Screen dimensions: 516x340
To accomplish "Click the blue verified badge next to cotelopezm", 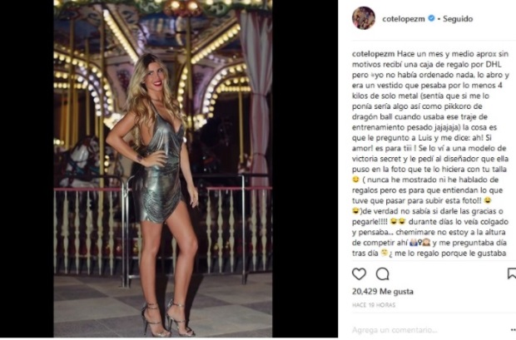I will point(431,18).
